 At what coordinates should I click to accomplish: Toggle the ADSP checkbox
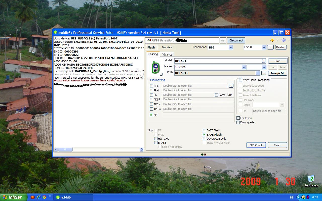click(x=151, y=99)
